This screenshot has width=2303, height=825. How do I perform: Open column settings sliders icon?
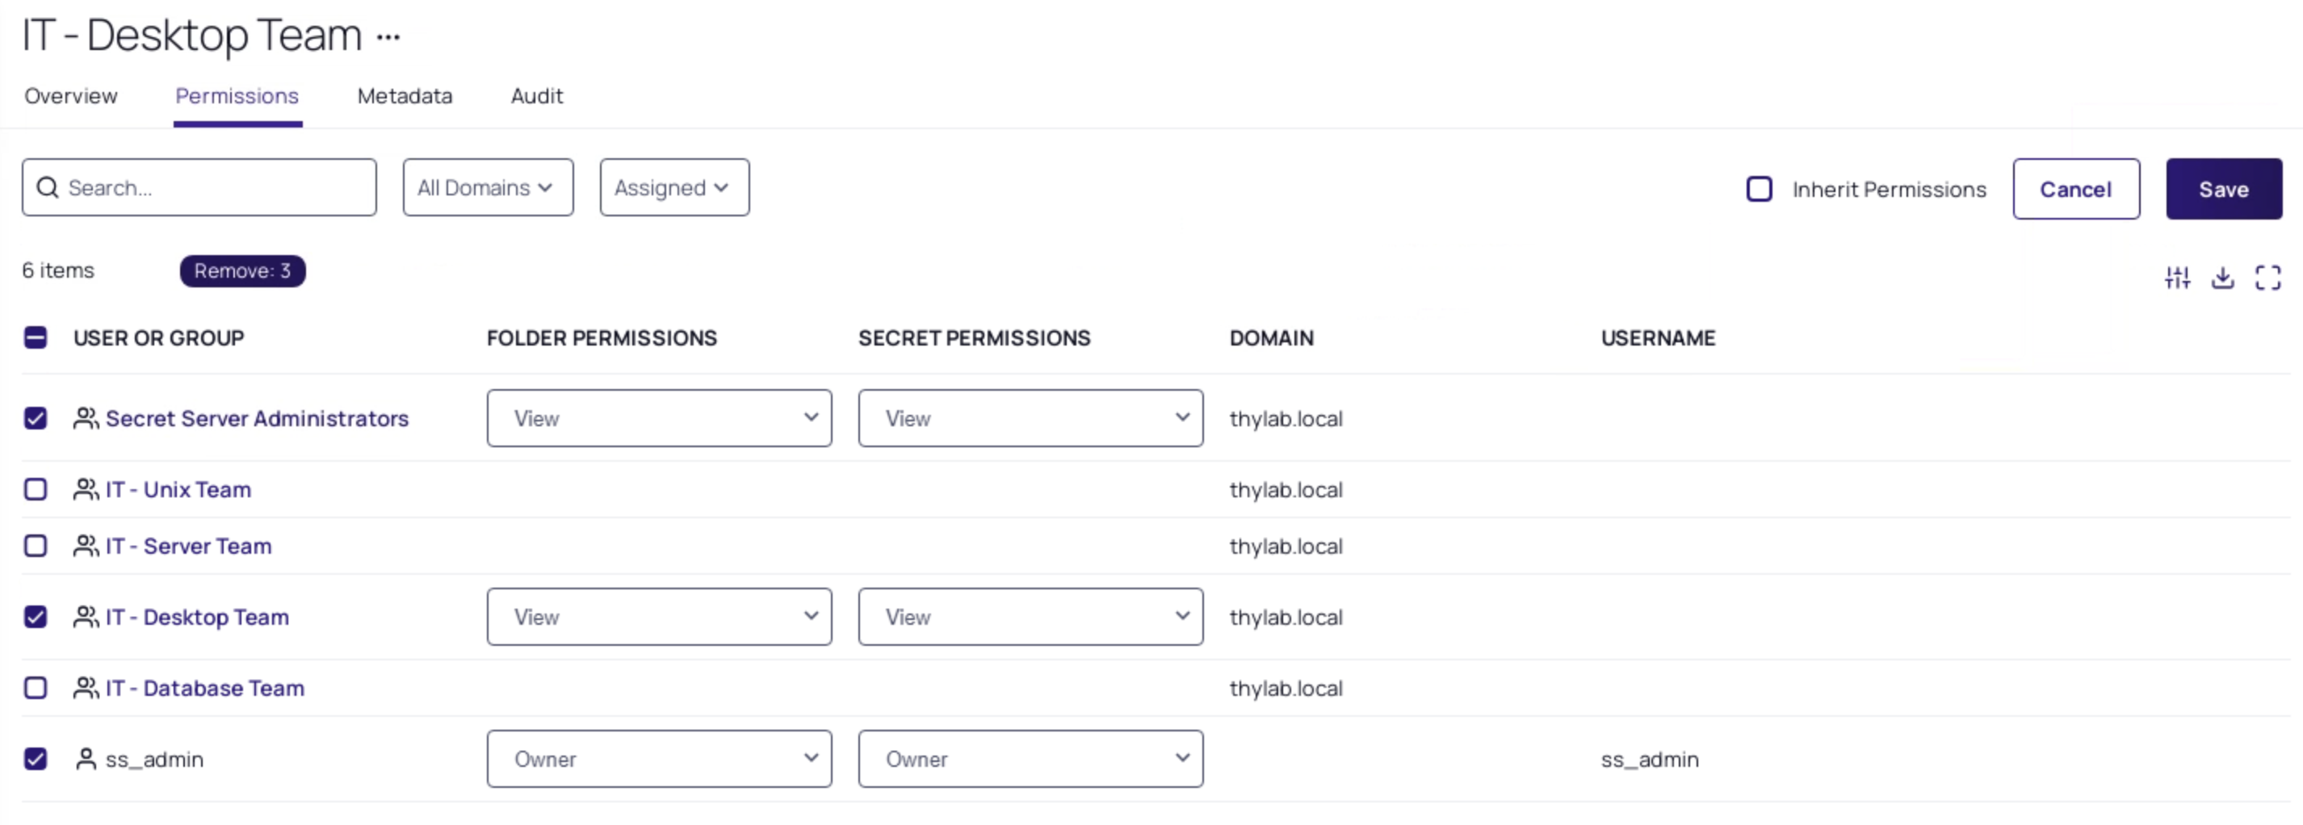[x=2177, y=278]
